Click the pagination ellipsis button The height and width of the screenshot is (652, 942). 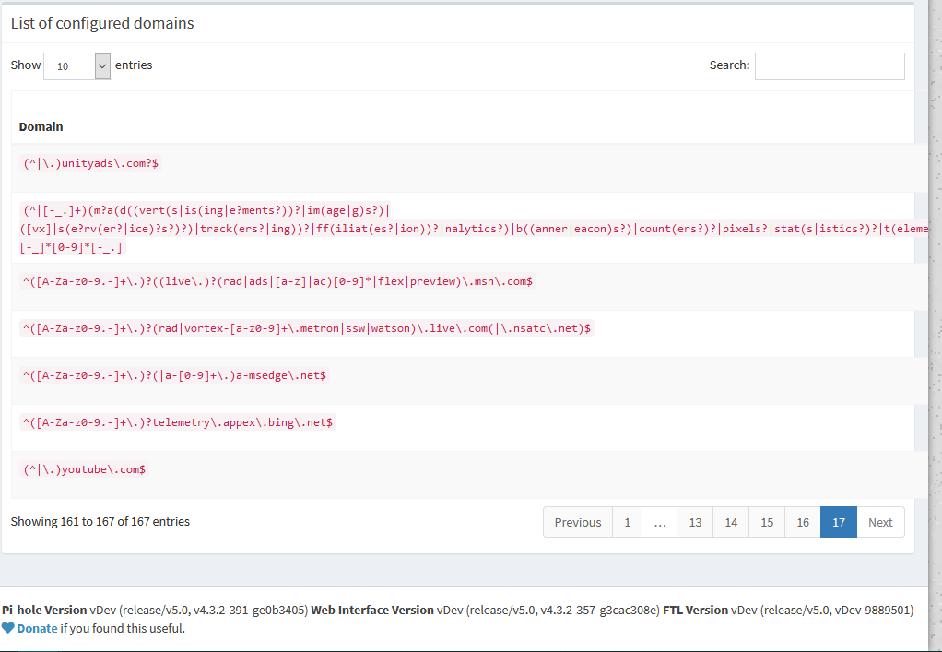[x=659, y=522]
